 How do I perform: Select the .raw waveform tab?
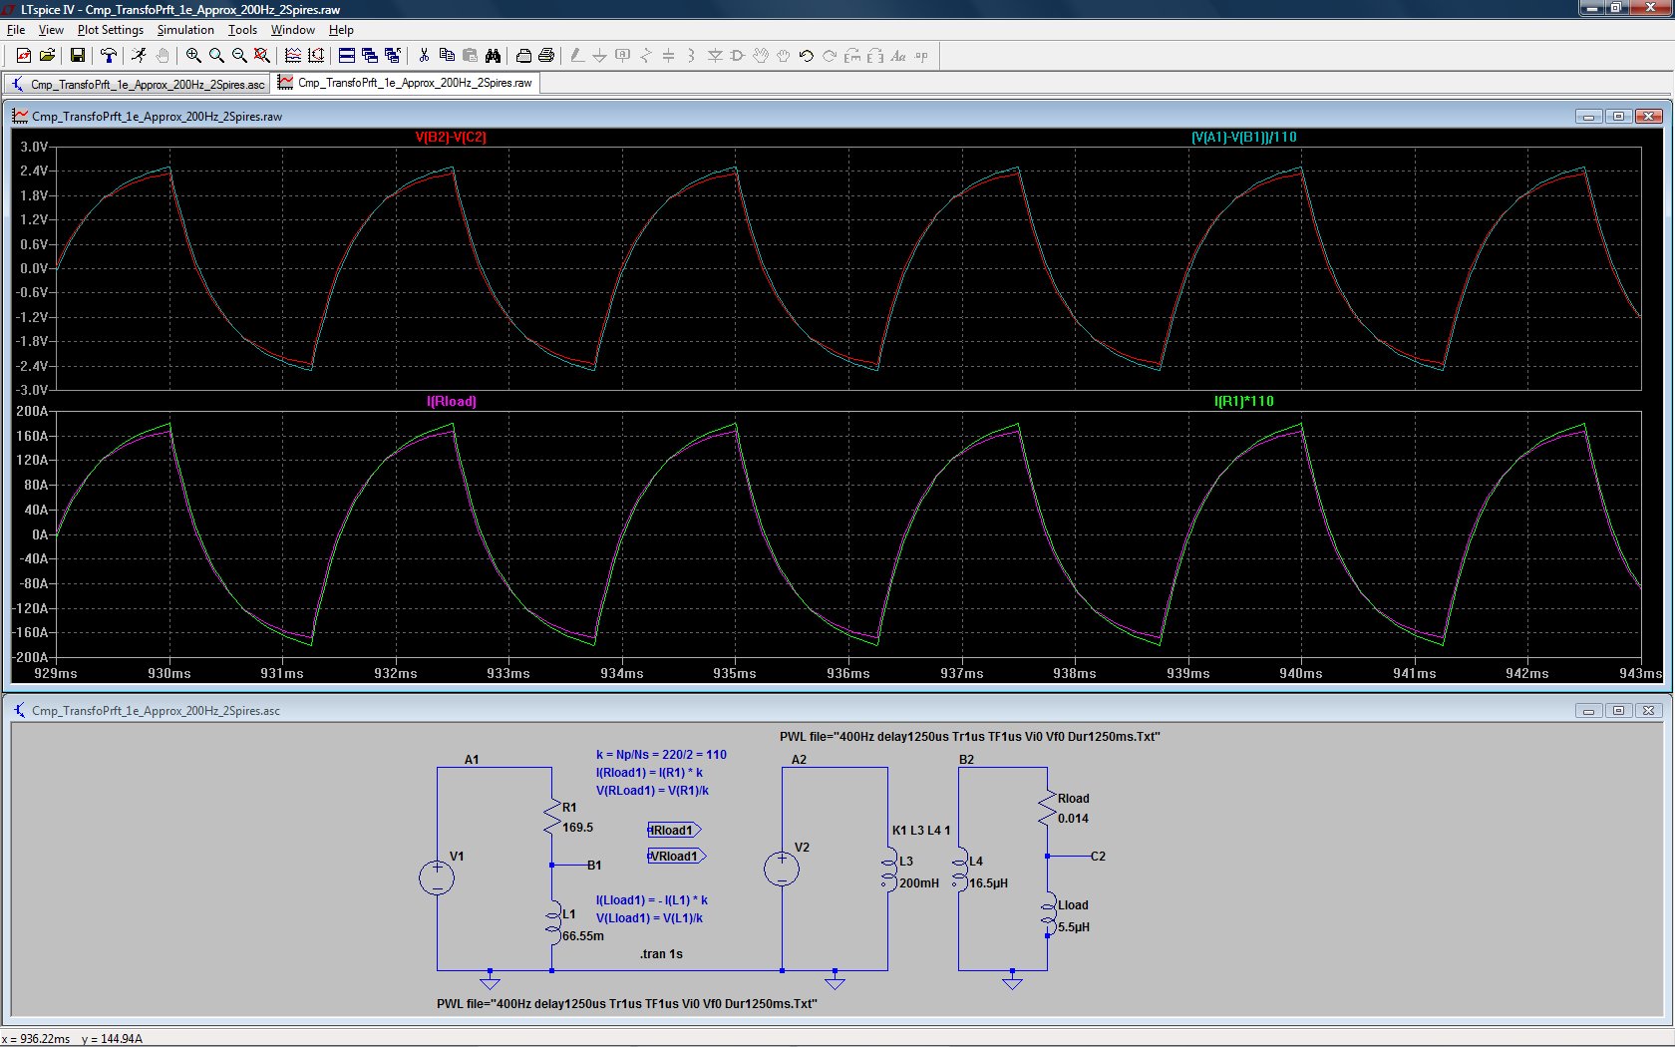(x=407, y=83)
